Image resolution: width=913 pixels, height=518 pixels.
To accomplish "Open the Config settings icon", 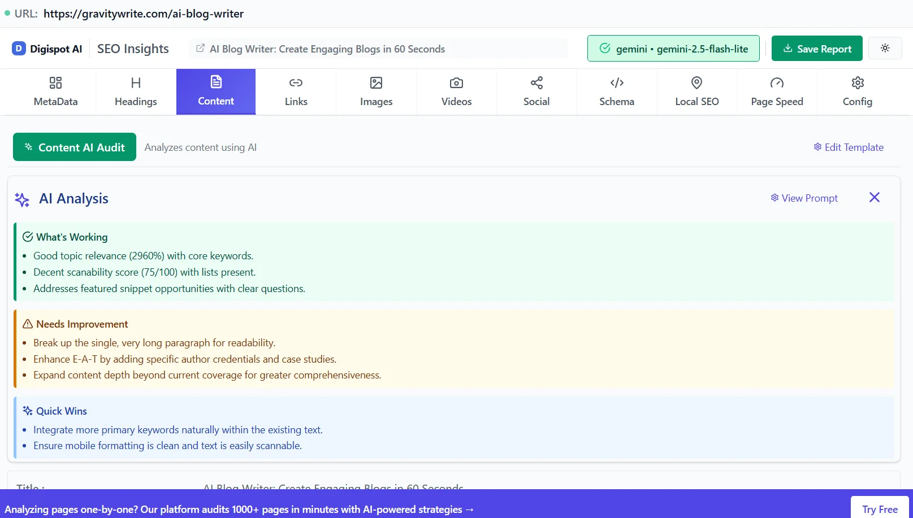I will click(x=857, y=92).
